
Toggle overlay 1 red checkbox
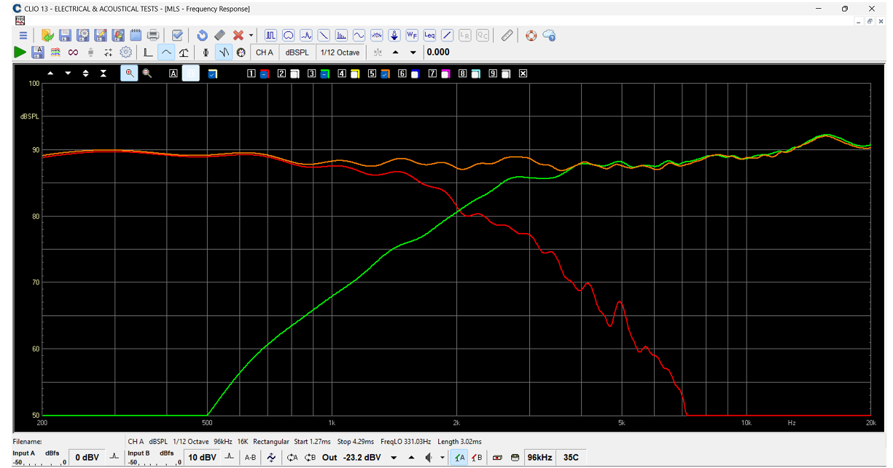pos(264,74)
